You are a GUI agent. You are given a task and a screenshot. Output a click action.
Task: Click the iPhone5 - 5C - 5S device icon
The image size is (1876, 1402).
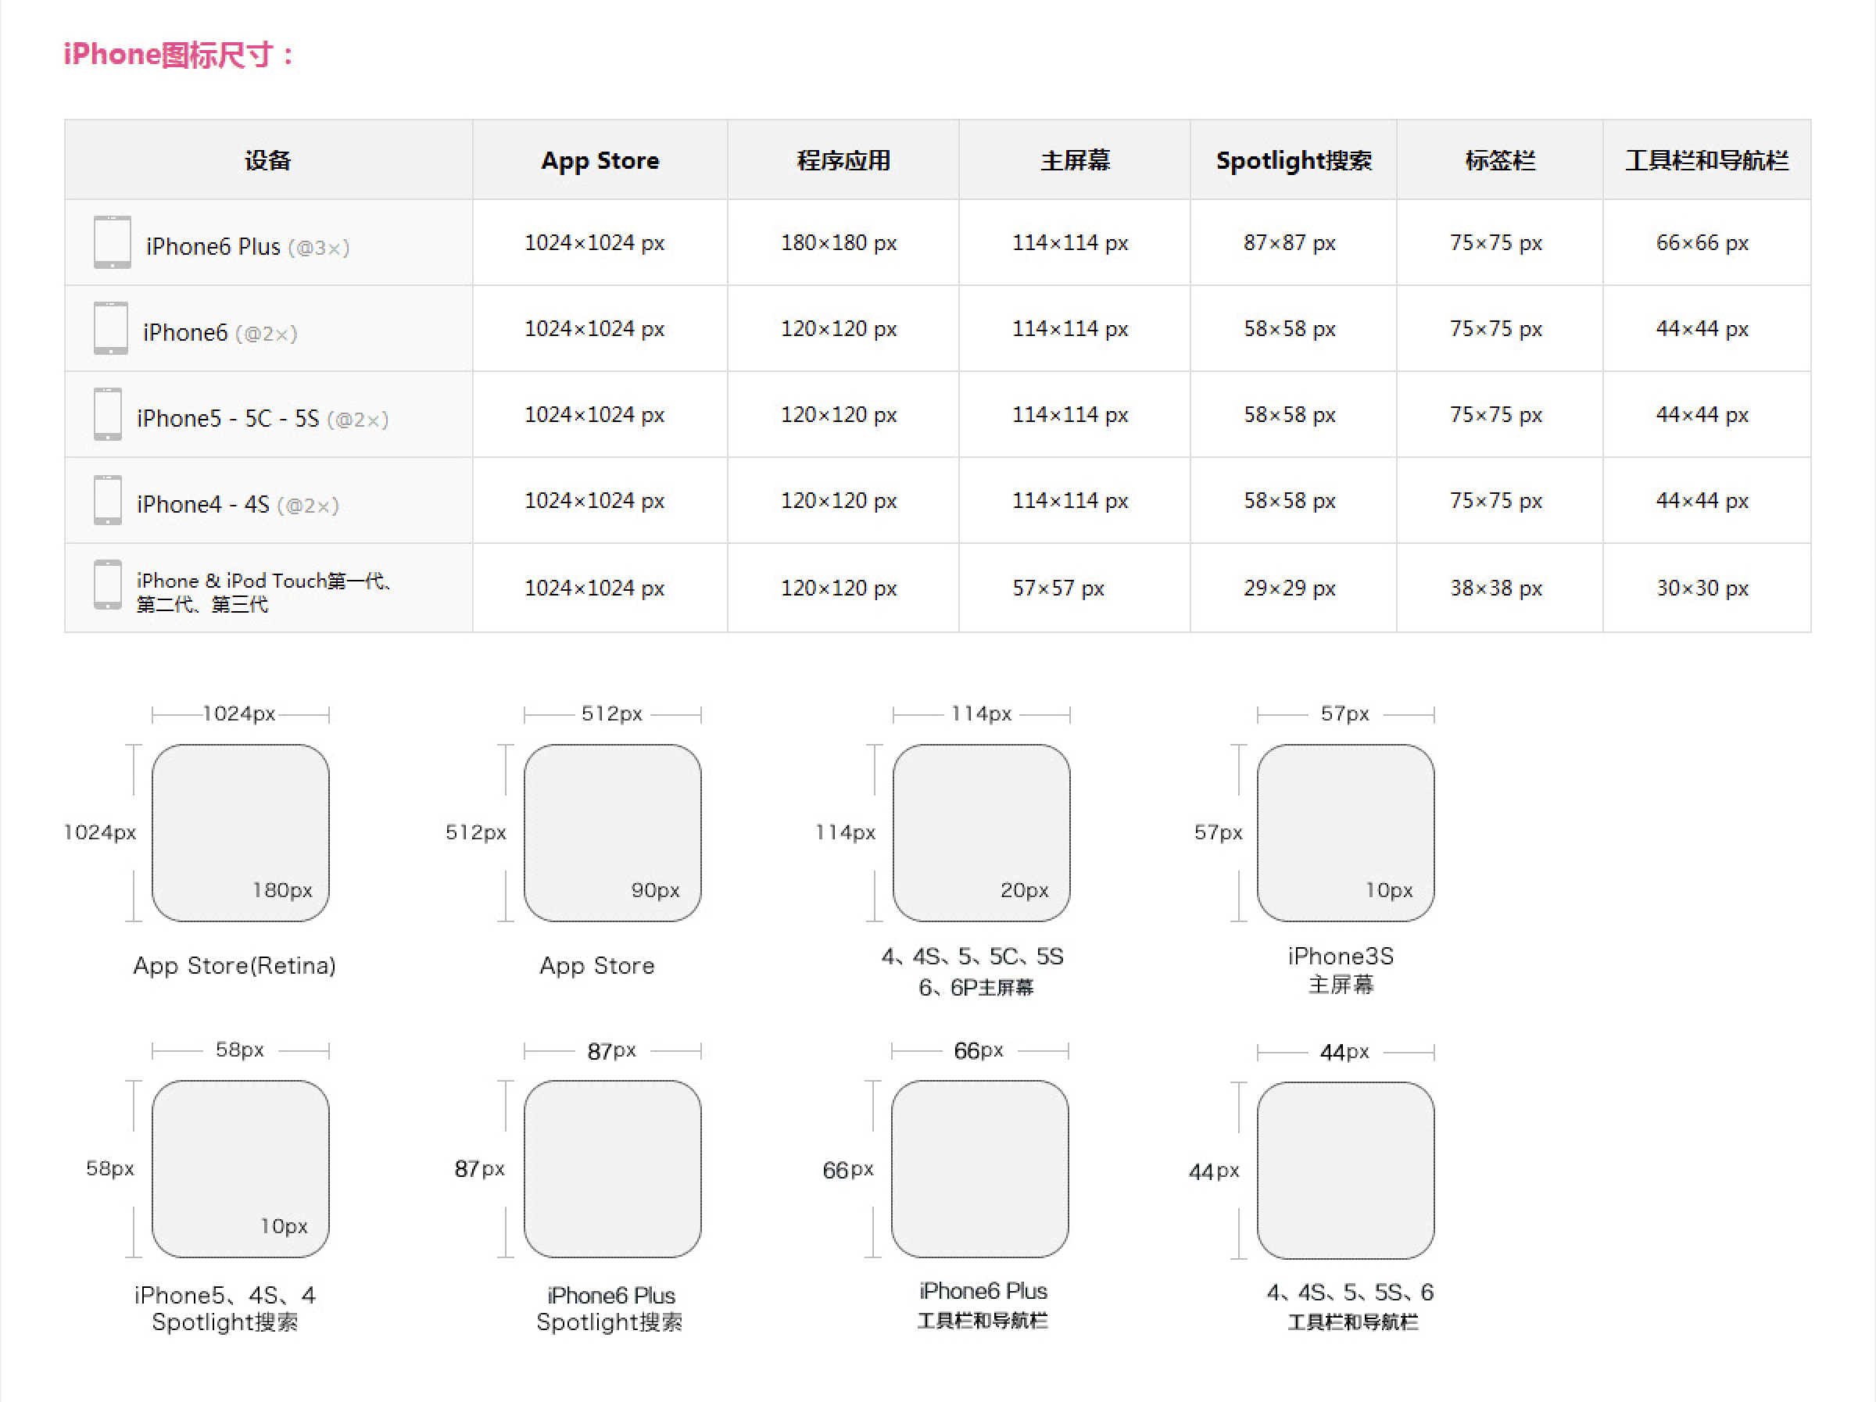108,415
